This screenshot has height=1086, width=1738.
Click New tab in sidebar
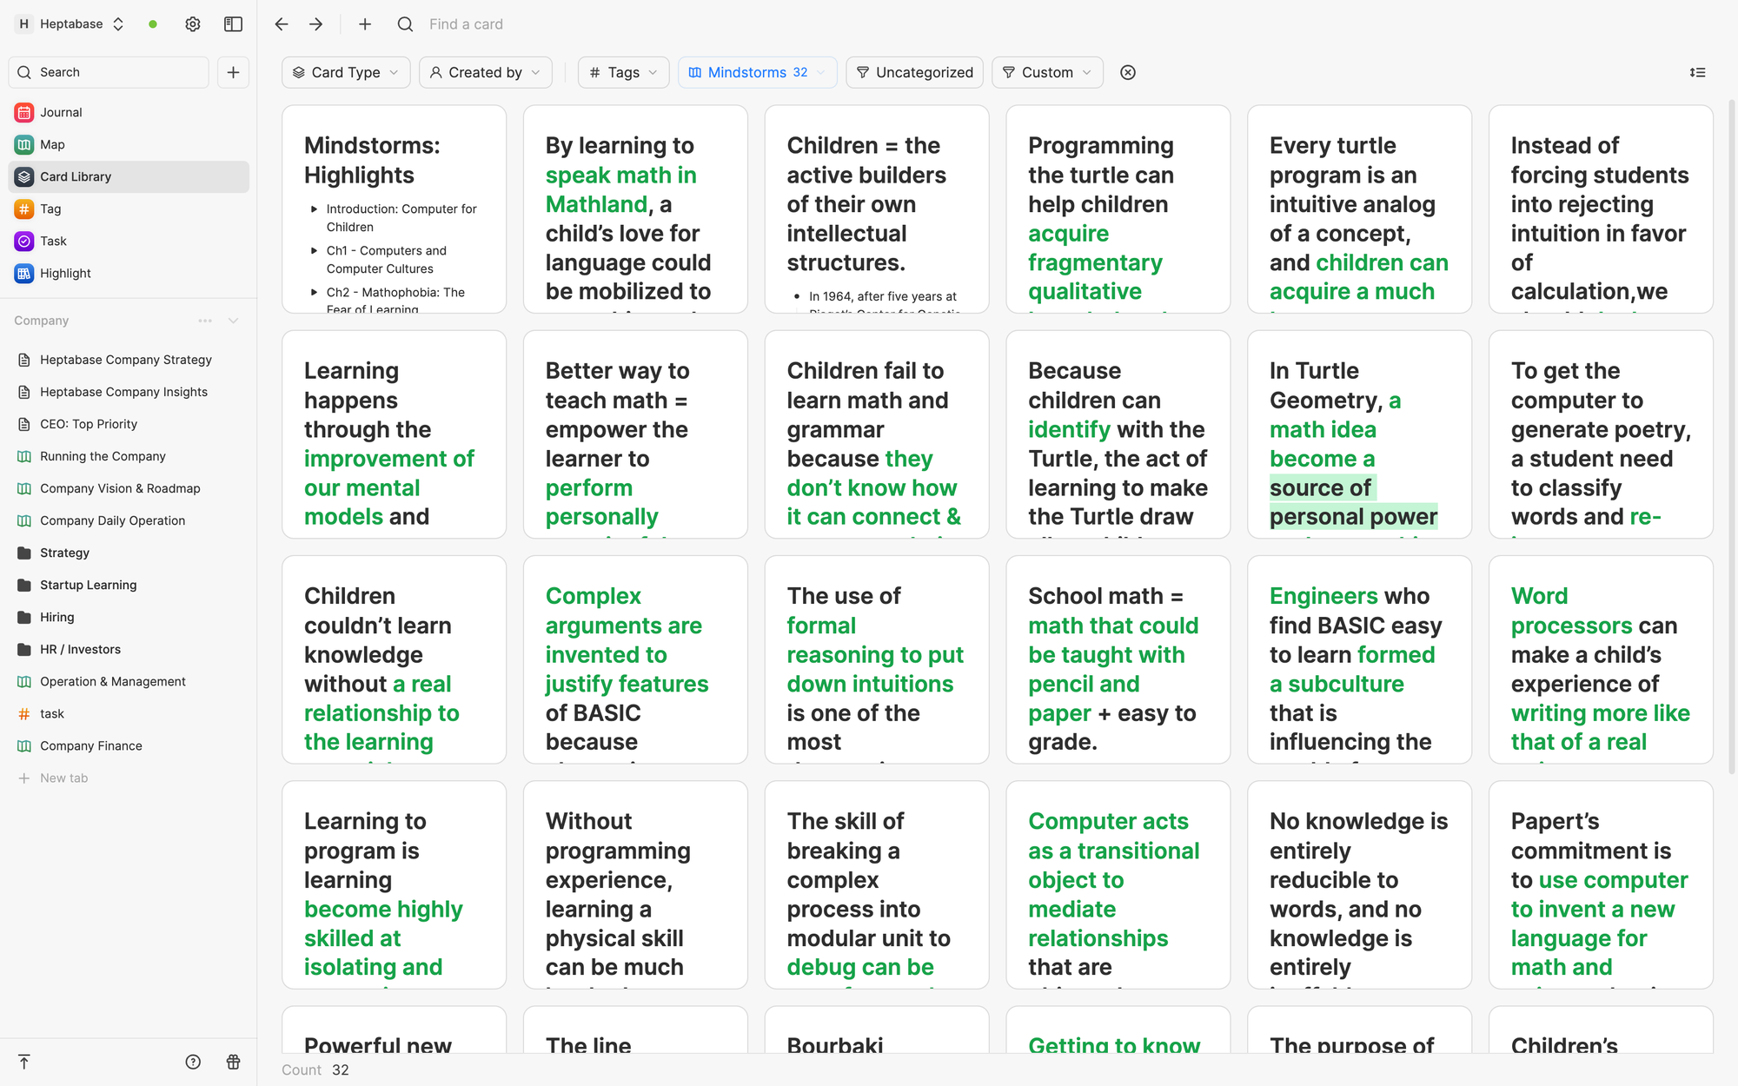63,778
